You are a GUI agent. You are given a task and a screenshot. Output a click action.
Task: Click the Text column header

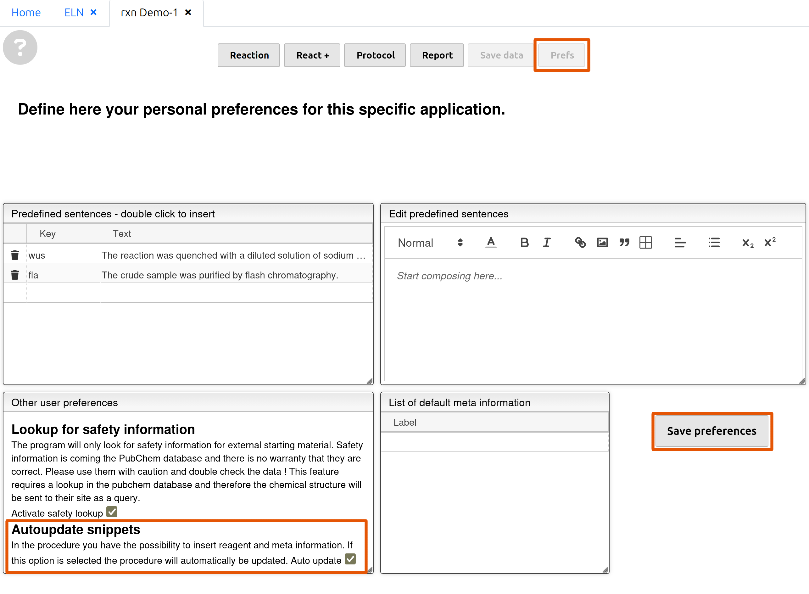tap(236, 234)
